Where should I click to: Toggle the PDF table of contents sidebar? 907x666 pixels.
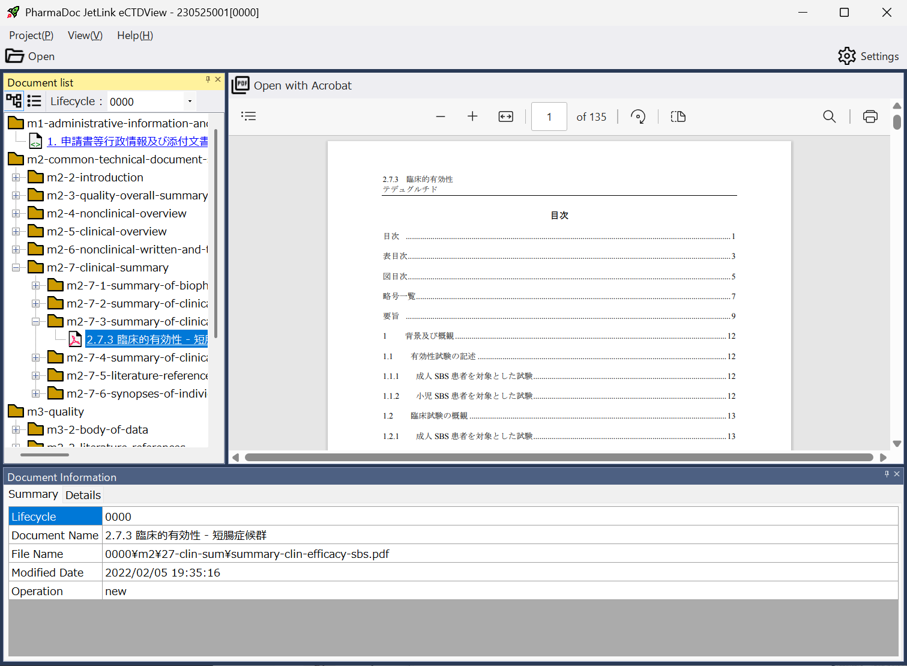tap(249, 117)
